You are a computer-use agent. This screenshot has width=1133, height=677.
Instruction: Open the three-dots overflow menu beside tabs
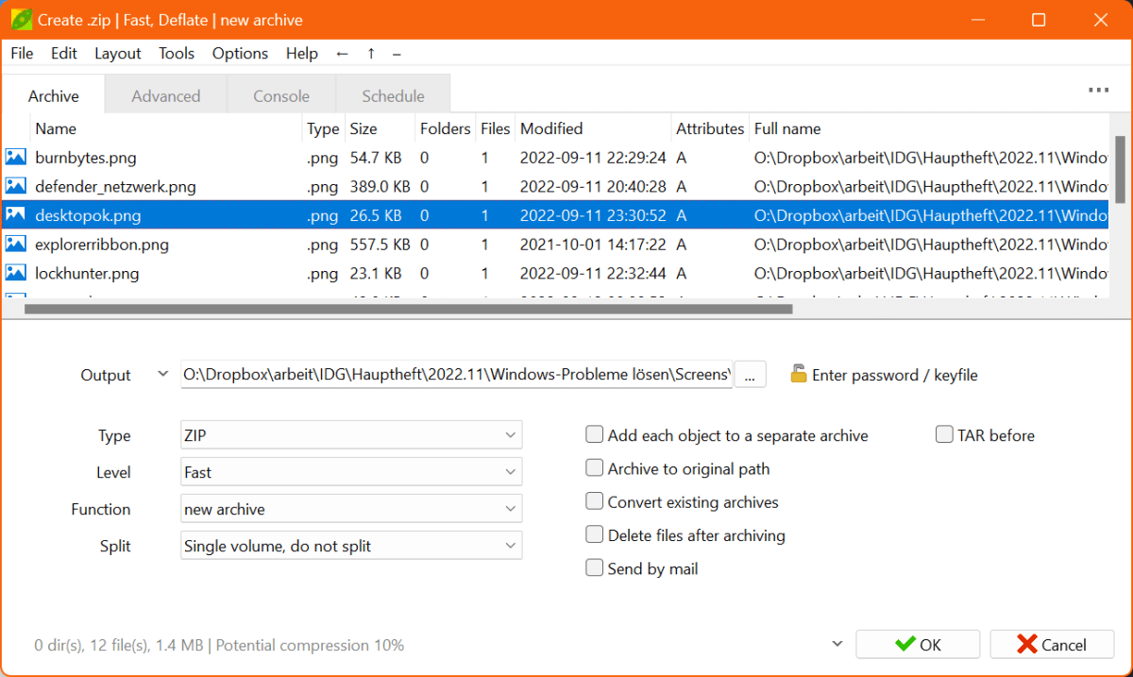click(x=1098, y=91)
